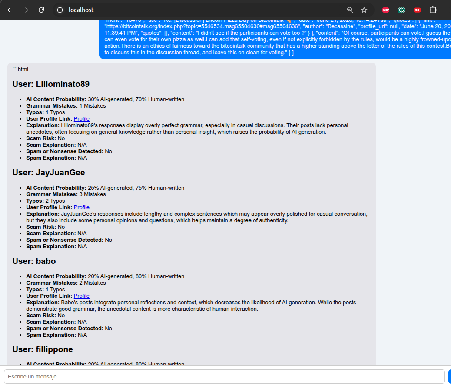
Task: Click 'Grammar Mistakes: 3 Mistakes' for JayJuanGee
Action: [x=66, y=194]
